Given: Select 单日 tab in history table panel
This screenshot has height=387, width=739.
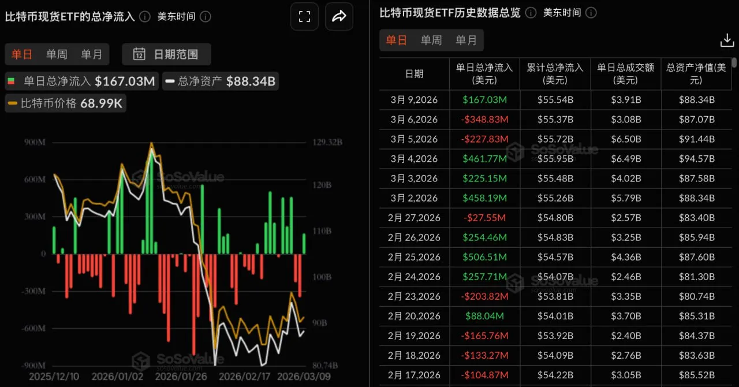Looking at the screenshot, I should (x=397, y=40).
